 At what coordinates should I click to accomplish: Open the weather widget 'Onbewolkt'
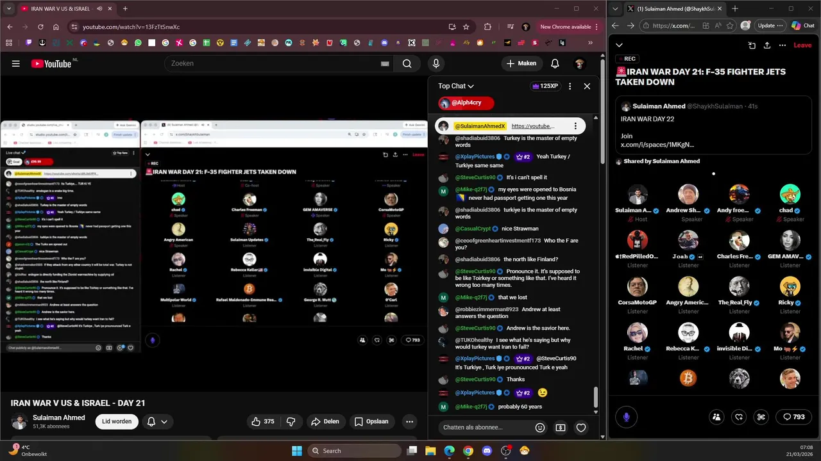point(28,451)
